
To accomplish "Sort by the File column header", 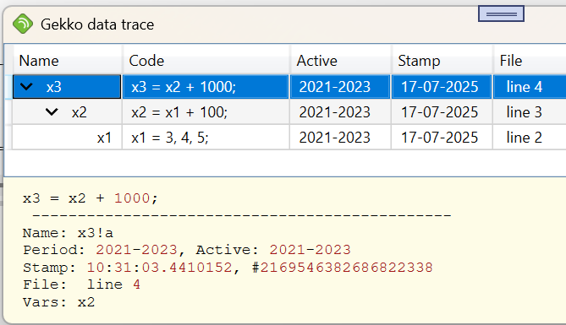I will tap(530, 61).
